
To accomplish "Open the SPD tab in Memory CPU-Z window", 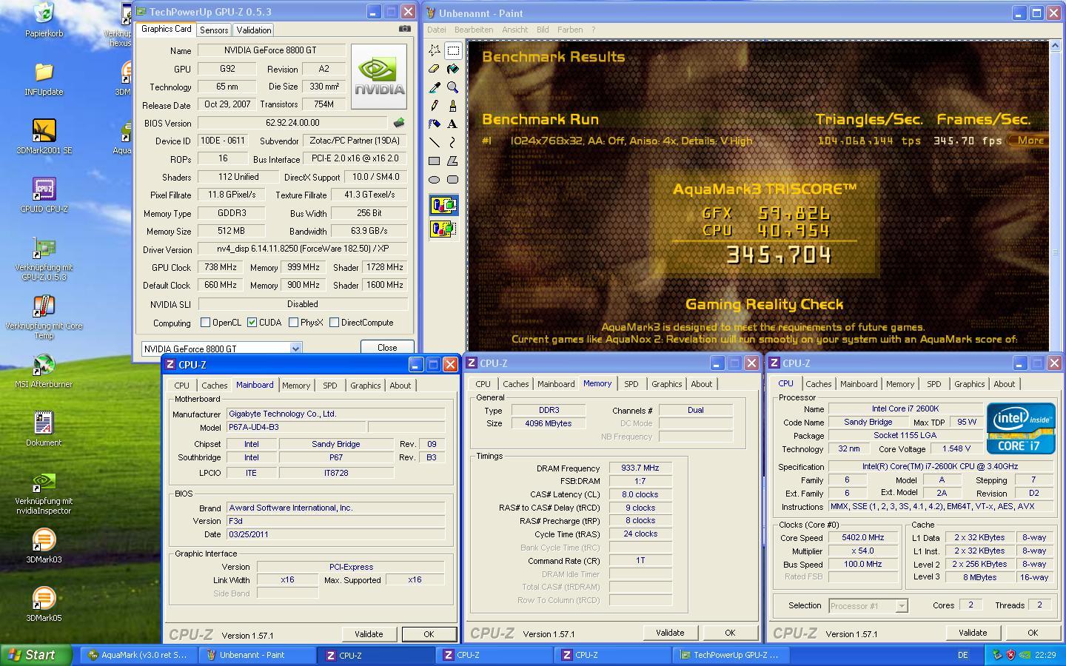I will click(x=631, y=384).
